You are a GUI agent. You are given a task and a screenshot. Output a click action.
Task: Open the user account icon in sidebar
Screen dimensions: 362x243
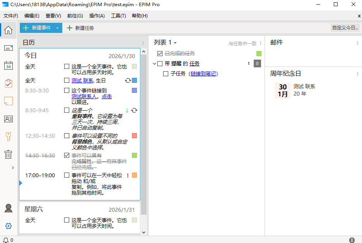point(9,208)
